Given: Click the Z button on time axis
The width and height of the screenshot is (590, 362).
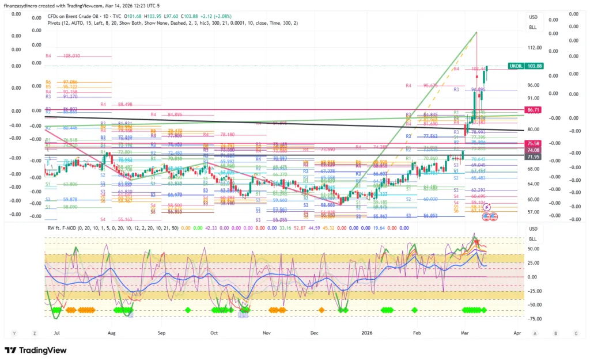Looking at the screenshot, I should click(34, 333).
